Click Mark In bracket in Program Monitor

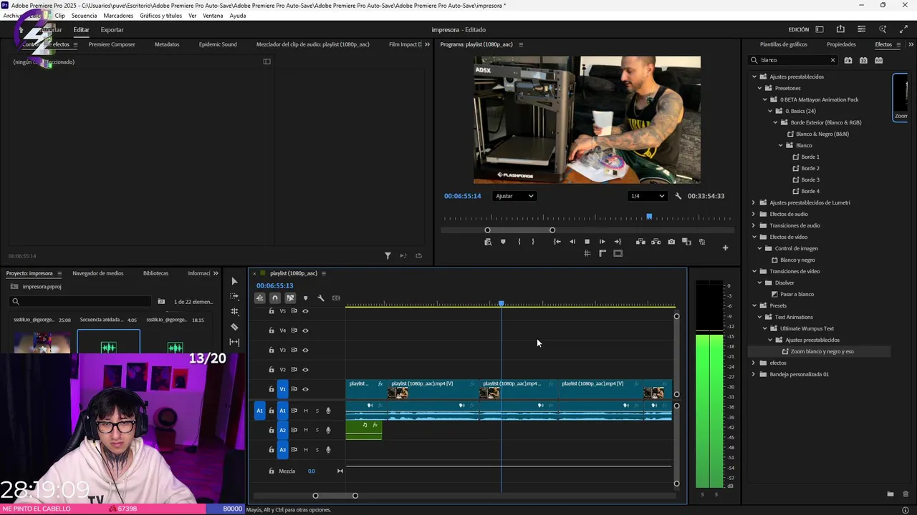pyautogui.click(x=519, y=242)
